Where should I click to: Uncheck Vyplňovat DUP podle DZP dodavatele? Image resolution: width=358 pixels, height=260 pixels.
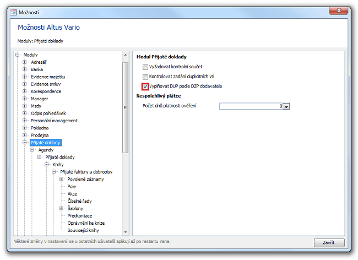click(x=145, y=86)
